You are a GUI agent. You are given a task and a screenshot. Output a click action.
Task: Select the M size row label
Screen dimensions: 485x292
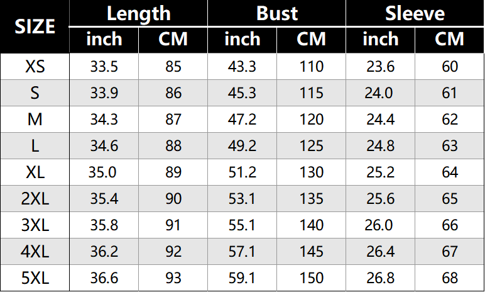click(x=35, y=120)
